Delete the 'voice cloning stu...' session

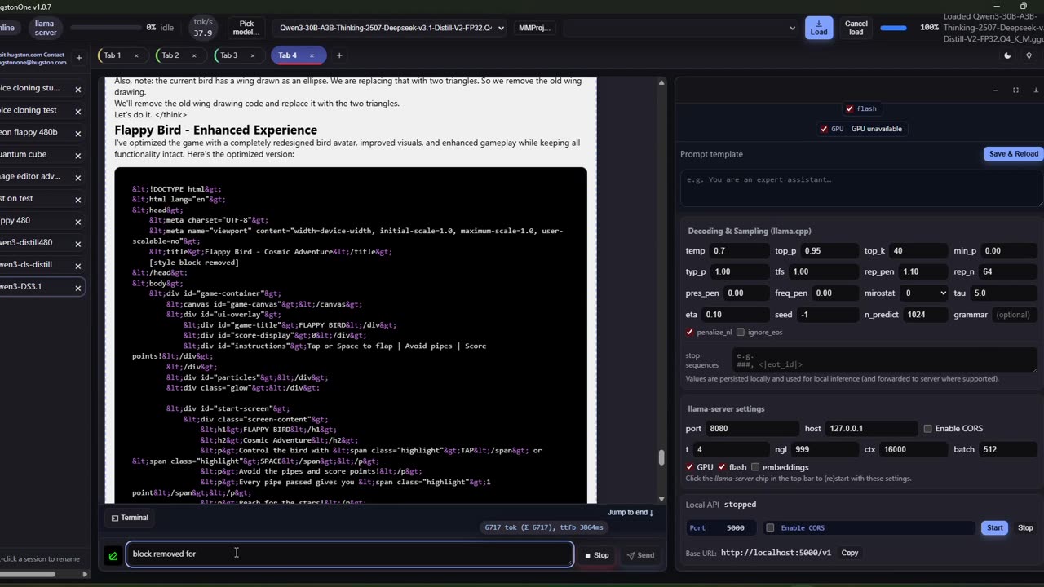78,89
